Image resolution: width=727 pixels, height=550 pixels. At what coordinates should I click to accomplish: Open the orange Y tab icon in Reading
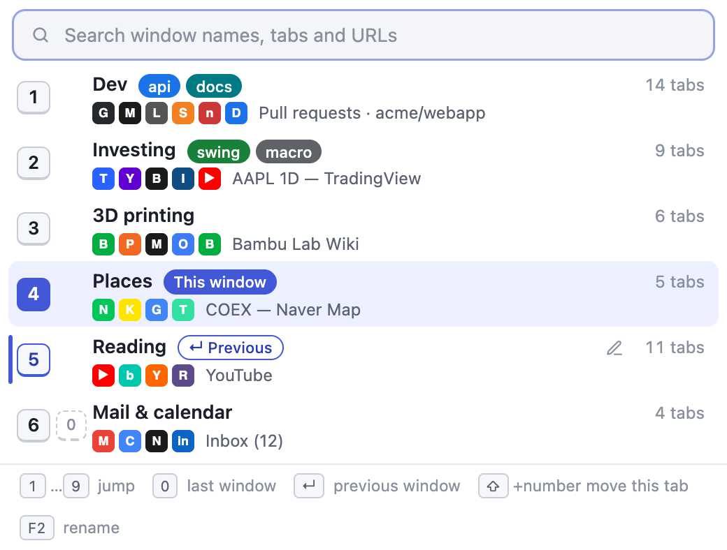pos(157,376)
